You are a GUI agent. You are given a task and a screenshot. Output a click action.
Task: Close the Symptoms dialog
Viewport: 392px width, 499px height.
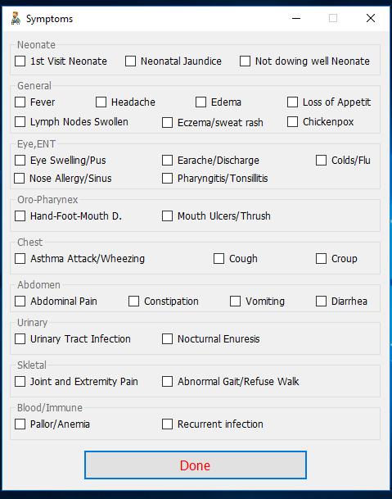tap(371, 19)
